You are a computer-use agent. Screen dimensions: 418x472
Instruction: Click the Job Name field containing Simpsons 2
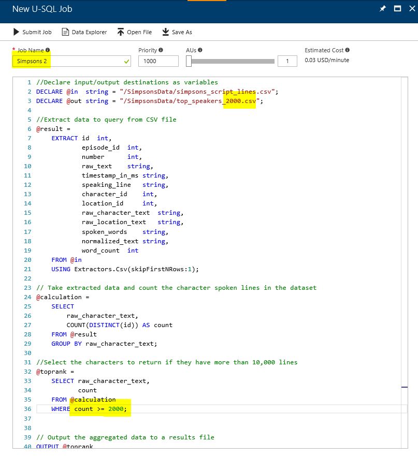71,61
